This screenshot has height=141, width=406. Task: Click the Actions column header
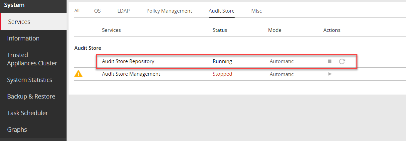tap(332, 30)
